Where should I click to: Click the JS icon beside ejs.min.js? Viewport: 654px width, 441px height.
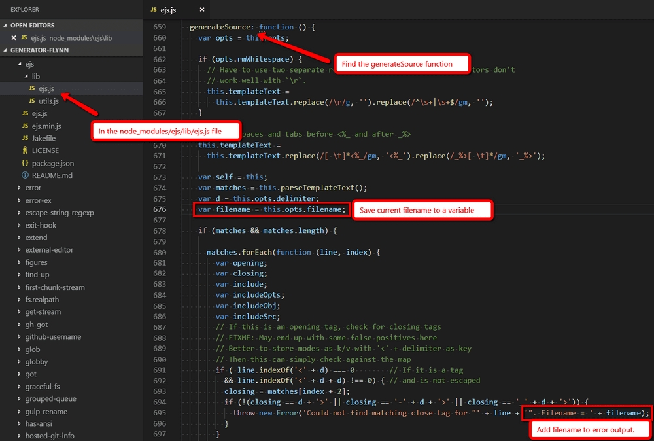coord(25,126)
